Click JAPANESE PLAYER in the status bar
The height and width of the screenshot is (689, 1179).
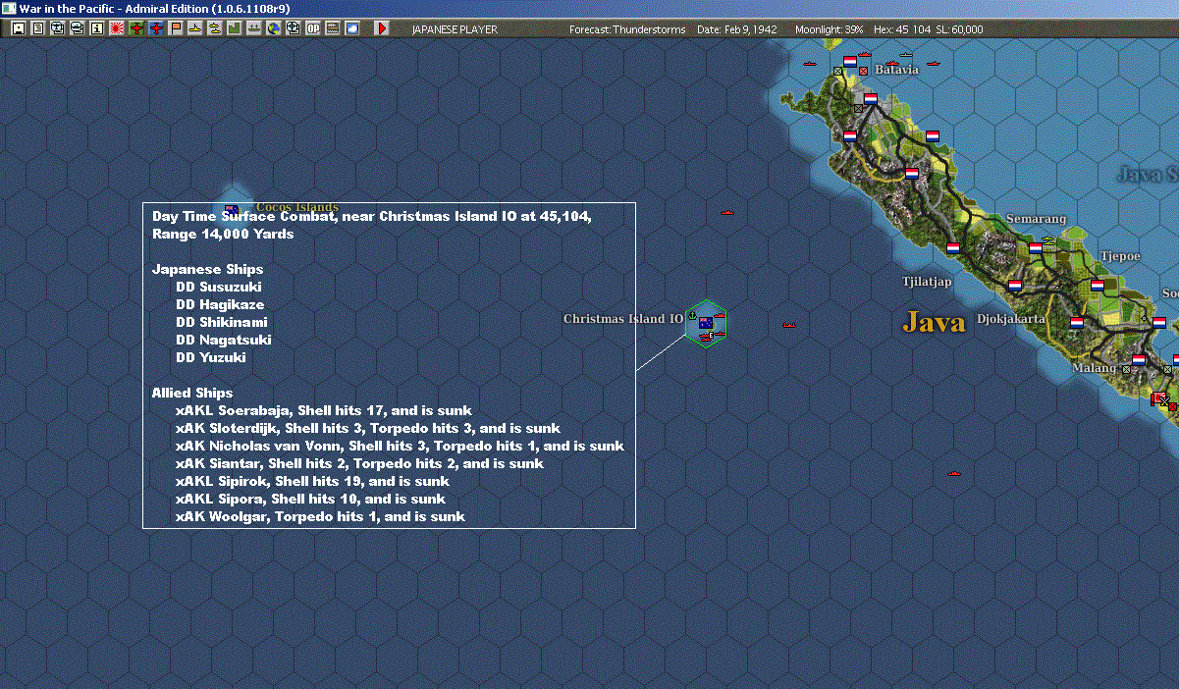(x=455, y=29)
